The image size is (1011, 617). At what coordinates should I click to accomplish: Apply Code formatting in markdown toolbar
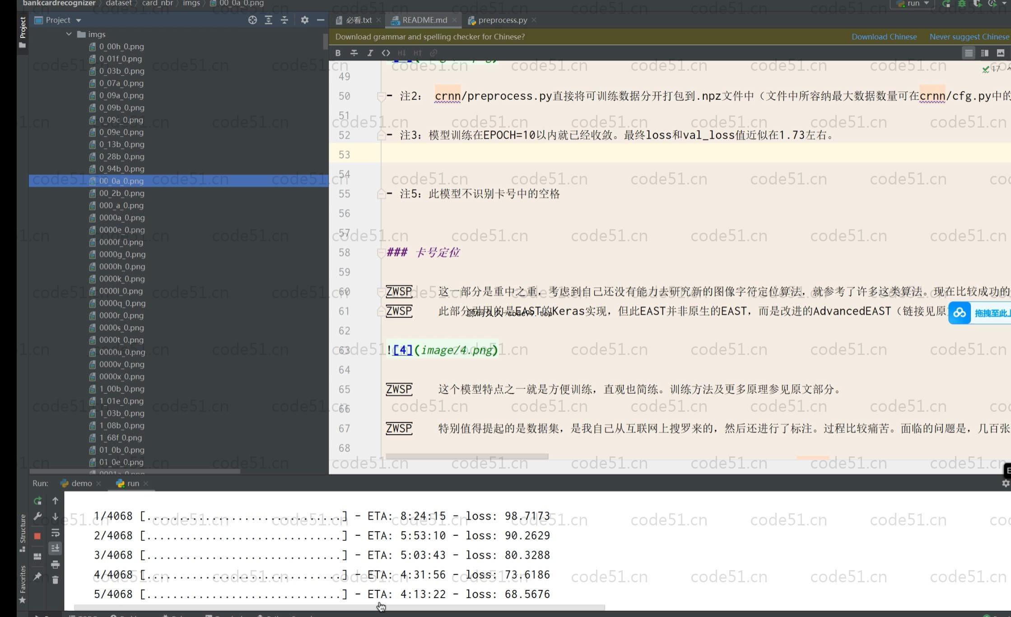coord(386,53)
